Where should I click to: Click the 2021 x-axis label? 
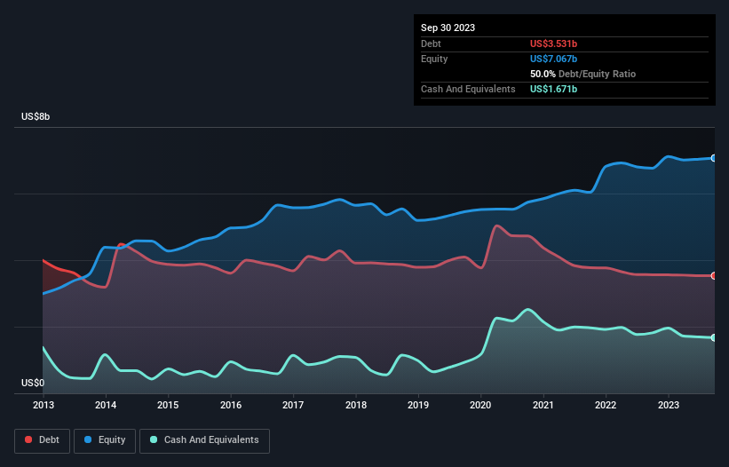tap(543, 405)
